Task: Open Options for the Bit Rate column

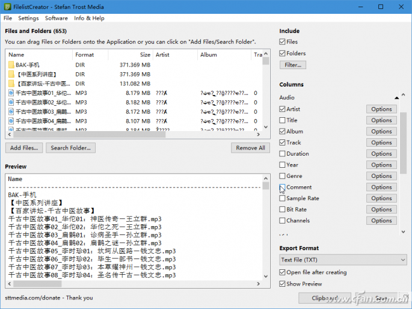Action: click(381, 209)
